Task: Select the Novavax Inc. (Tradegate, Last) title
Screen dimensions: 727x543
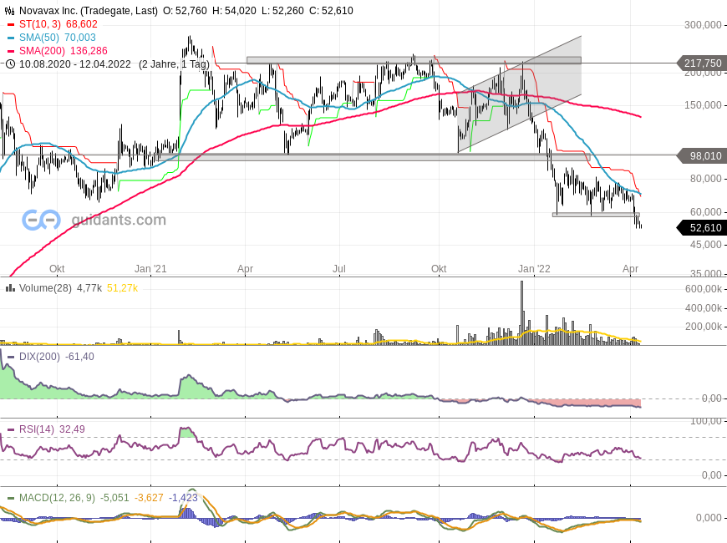Action: tap(88, 11)
